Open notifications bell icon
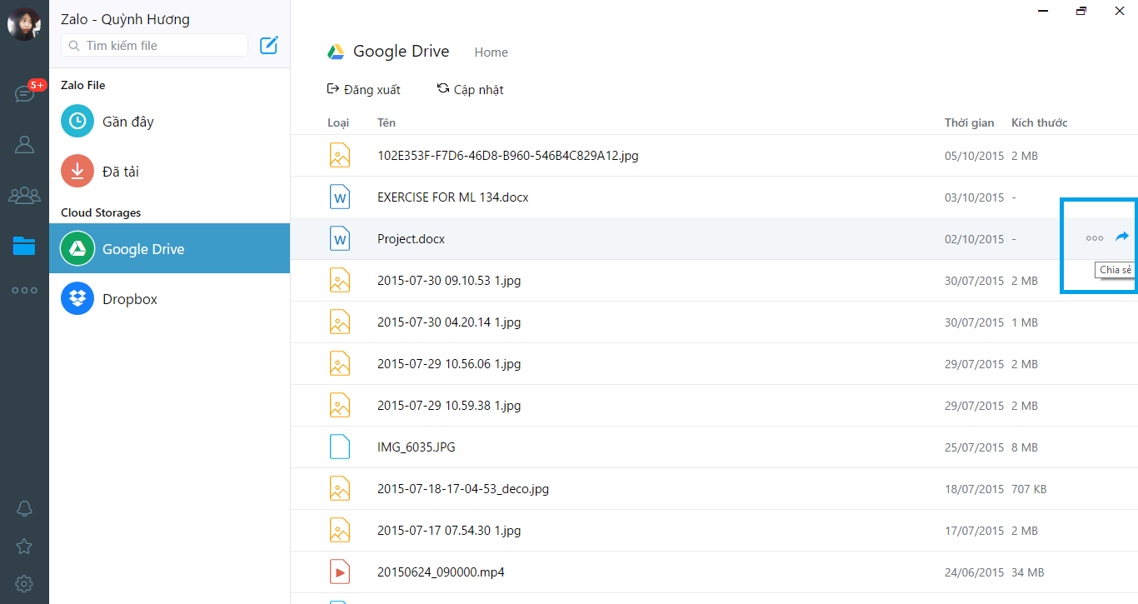The width and height of the screenshot is (1138, 604). [24, 508]
